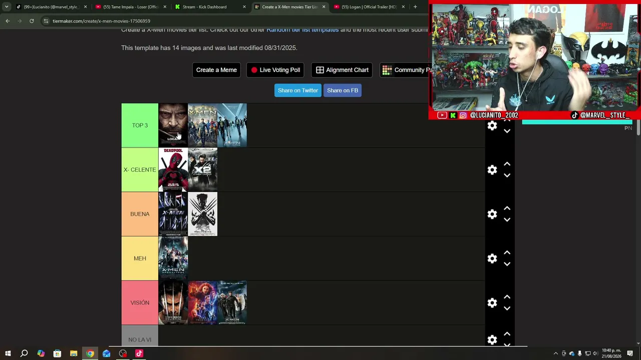Move TOP 3 tier row down
The width and height of the screenshot is (641, 360).
(507, 131)
